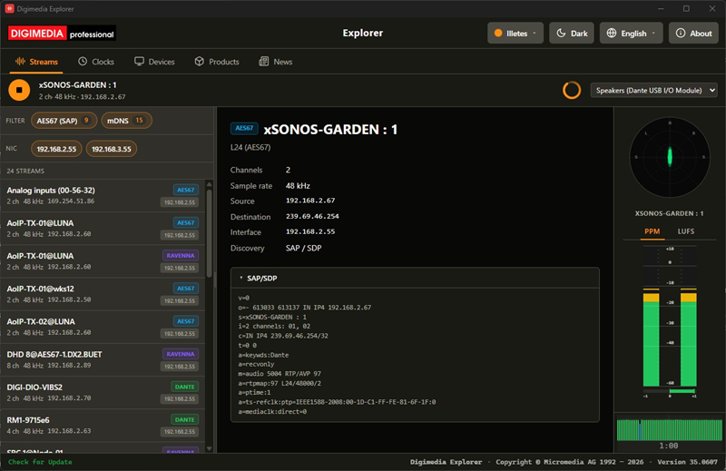Click the 192.168.2.55 tag on RM1-9715e6 row
The height and width of the screenshot is (471, 726).
click(180, 432)
